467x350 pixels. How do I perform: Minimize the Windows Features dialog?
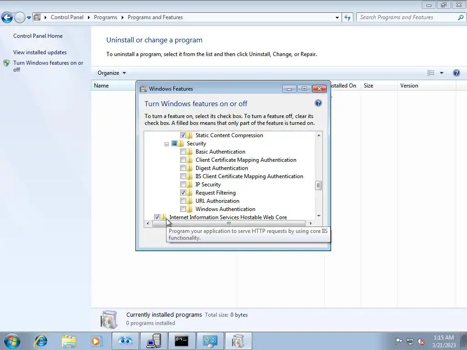coord(289,89)
